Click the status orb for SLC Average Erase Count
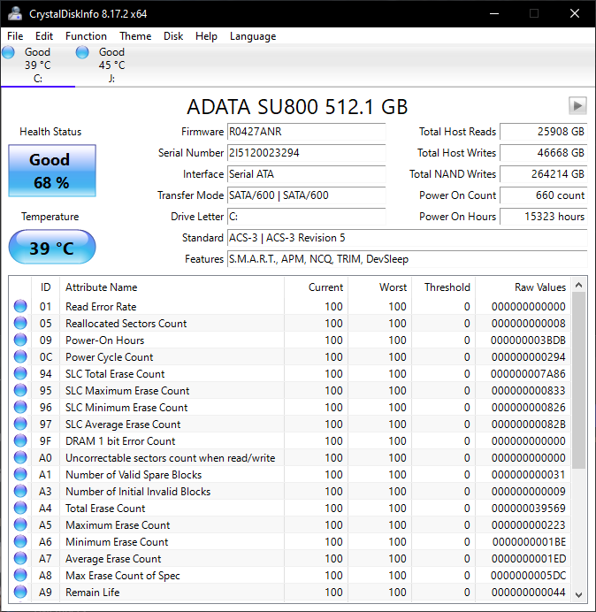This screenshot has width=596, height=612. (x=20, y=424)
